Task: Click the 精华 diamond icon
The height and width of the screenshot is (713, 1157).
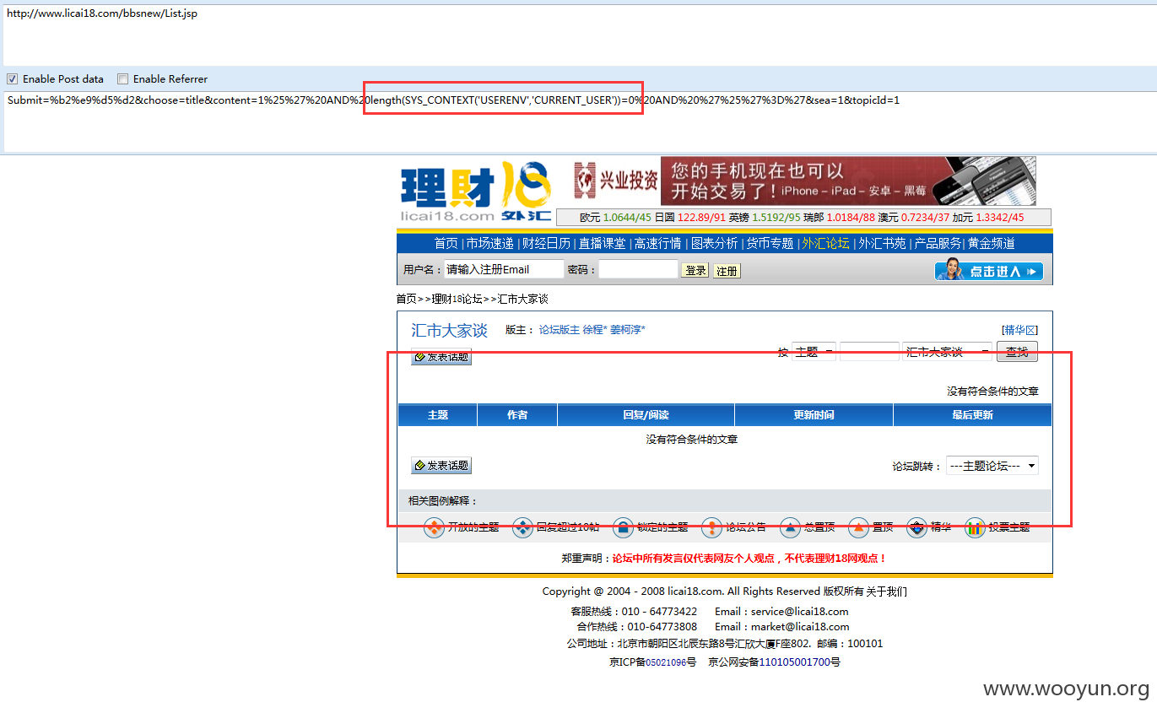Action: [x=916, y=528]
